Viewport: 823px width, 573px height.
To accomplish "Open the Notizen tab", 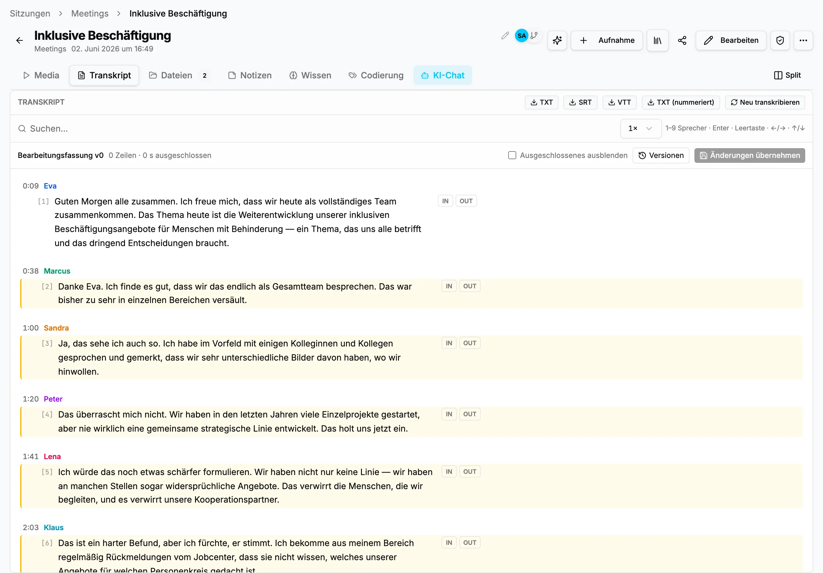I will click(x=250, y=75).
